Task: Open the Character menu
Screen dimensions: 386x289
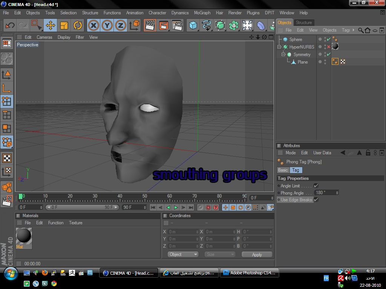Action: [x=157, y=13]
